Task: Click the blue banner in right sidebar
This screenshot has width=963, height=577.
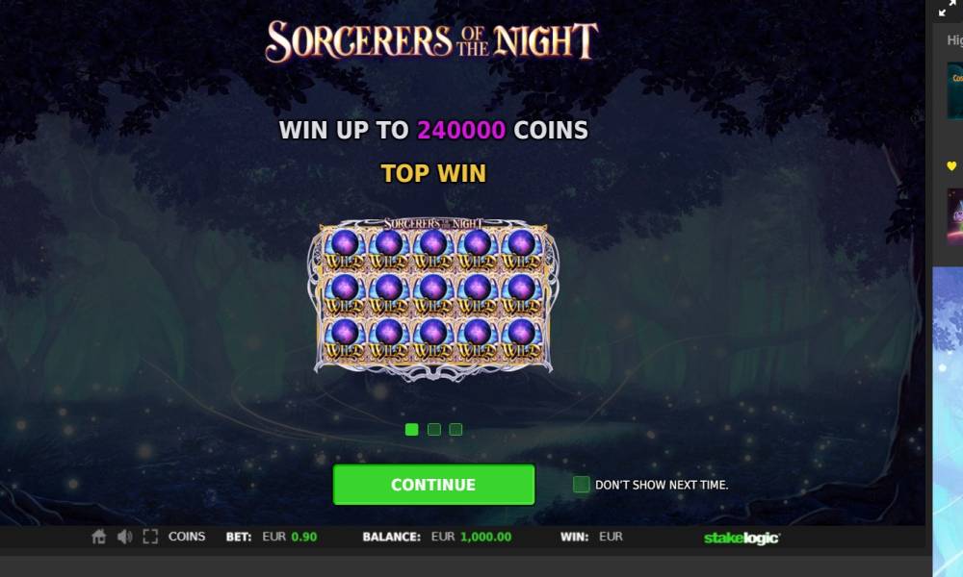Action: click(948, 422)
